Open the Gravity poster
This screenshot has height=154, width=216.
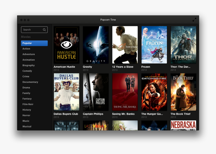[x=96, y=45]
